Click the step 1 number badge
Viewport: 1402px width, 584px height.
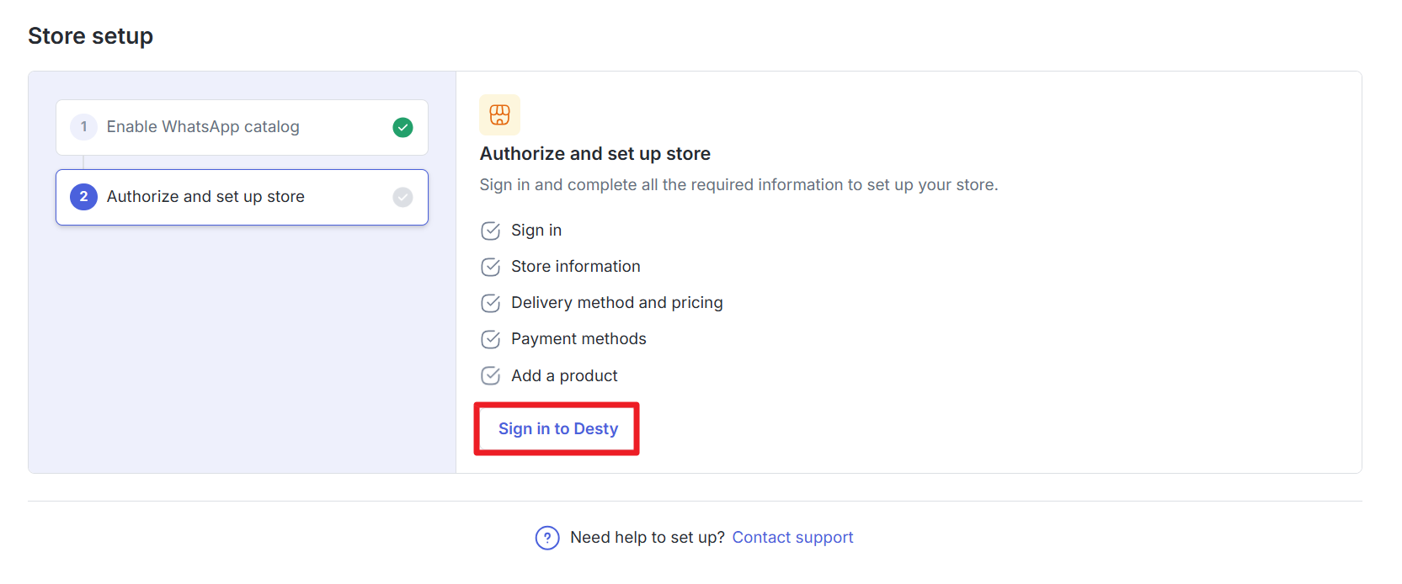coord(83,127)
